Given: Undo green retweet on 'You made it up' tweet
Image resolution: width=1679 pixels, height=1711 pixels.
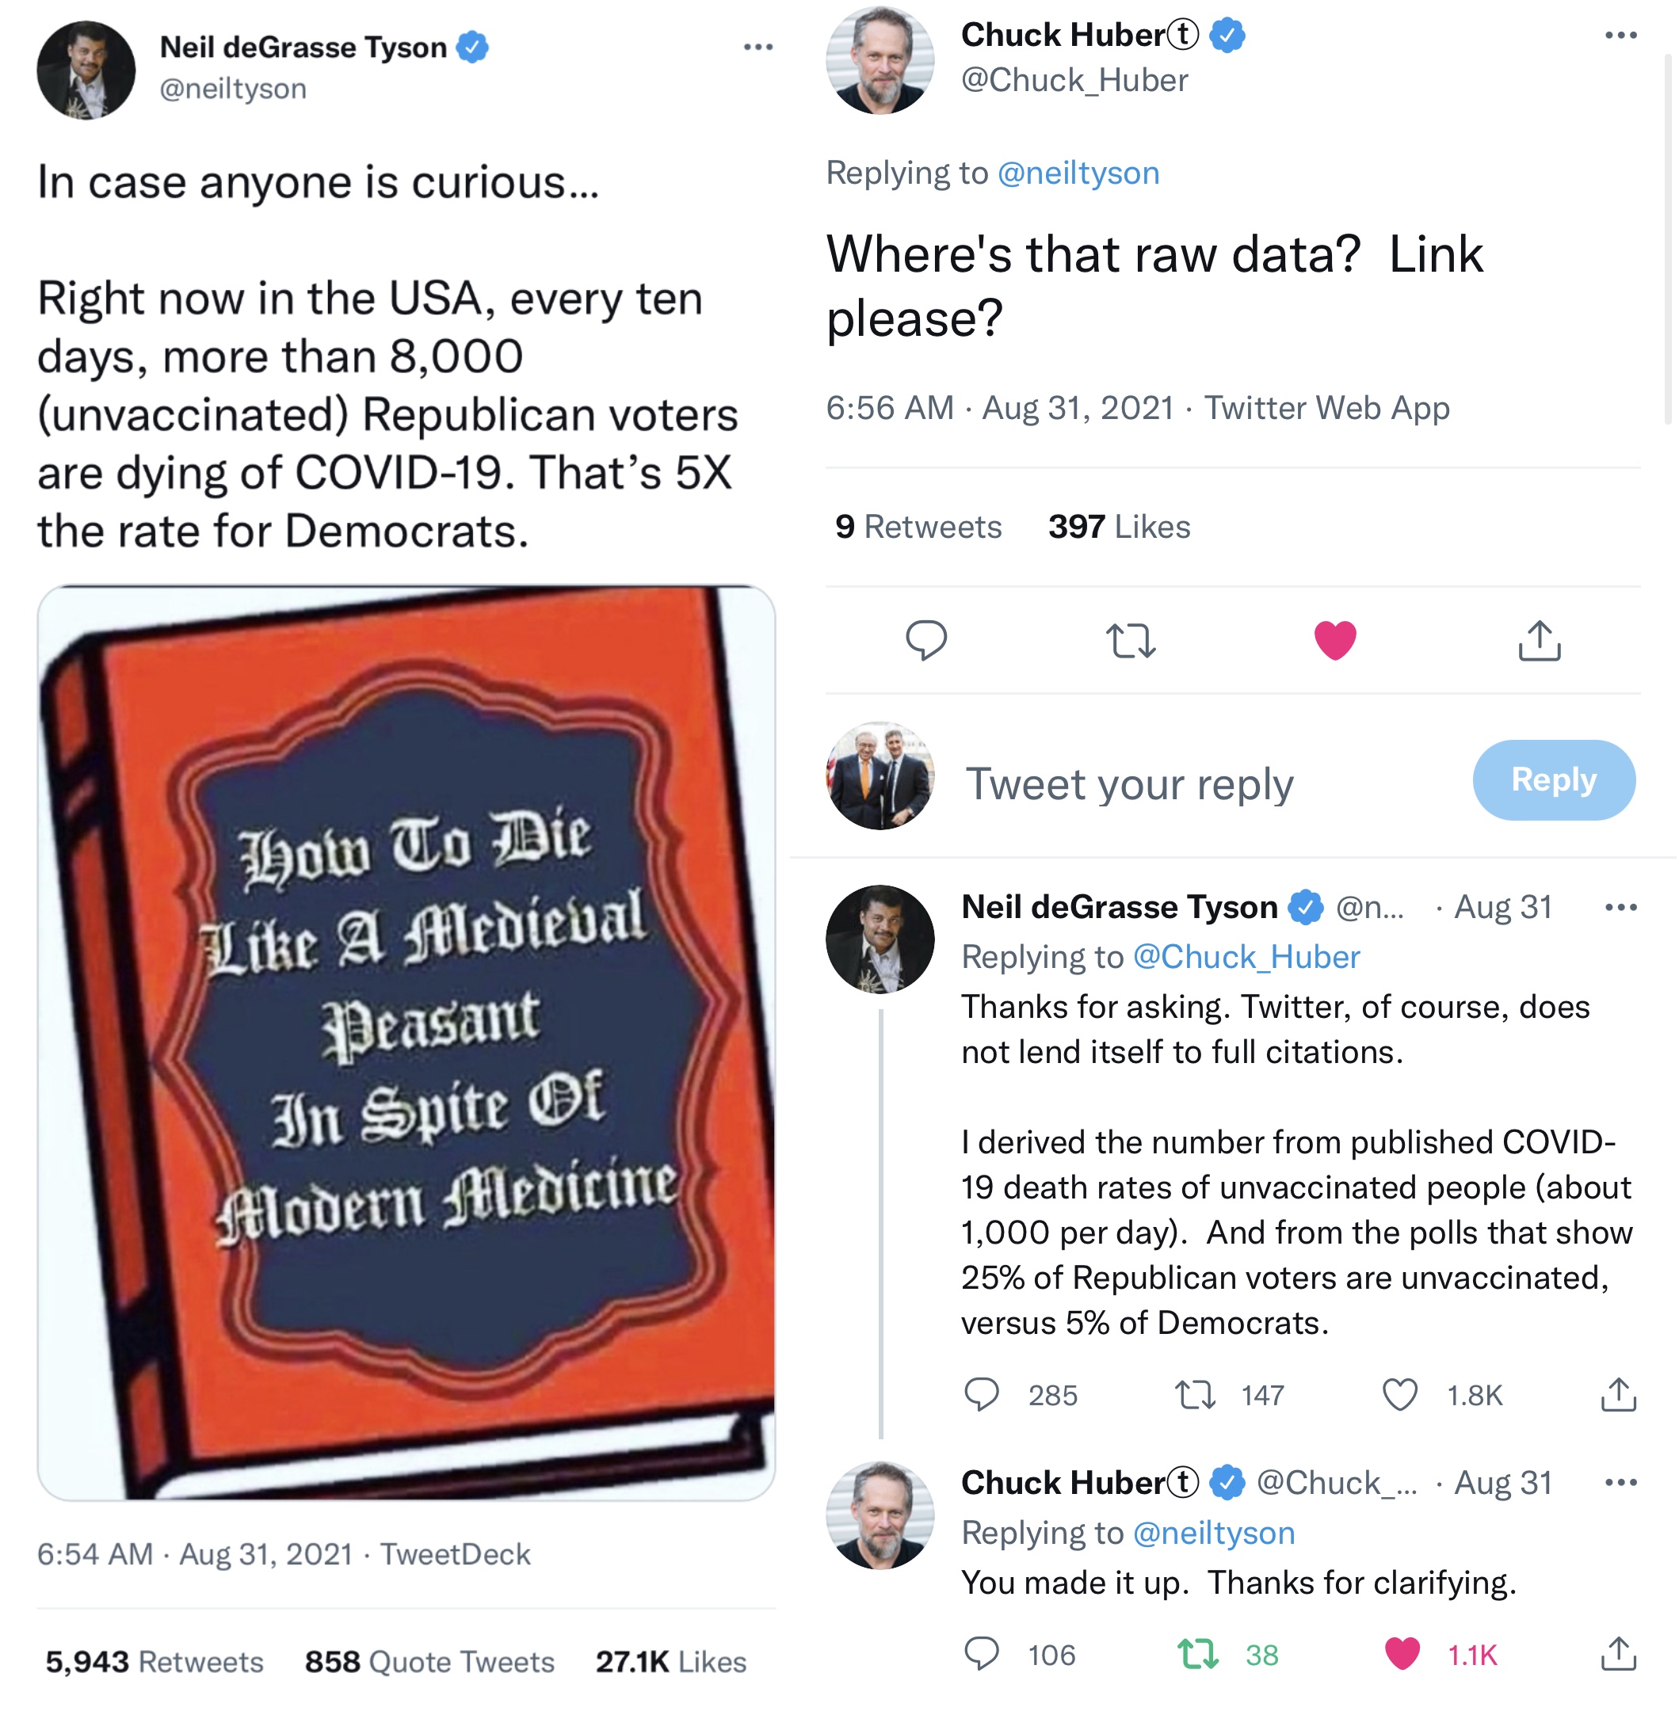Looking at the screenshot, I should 1198,1655.
